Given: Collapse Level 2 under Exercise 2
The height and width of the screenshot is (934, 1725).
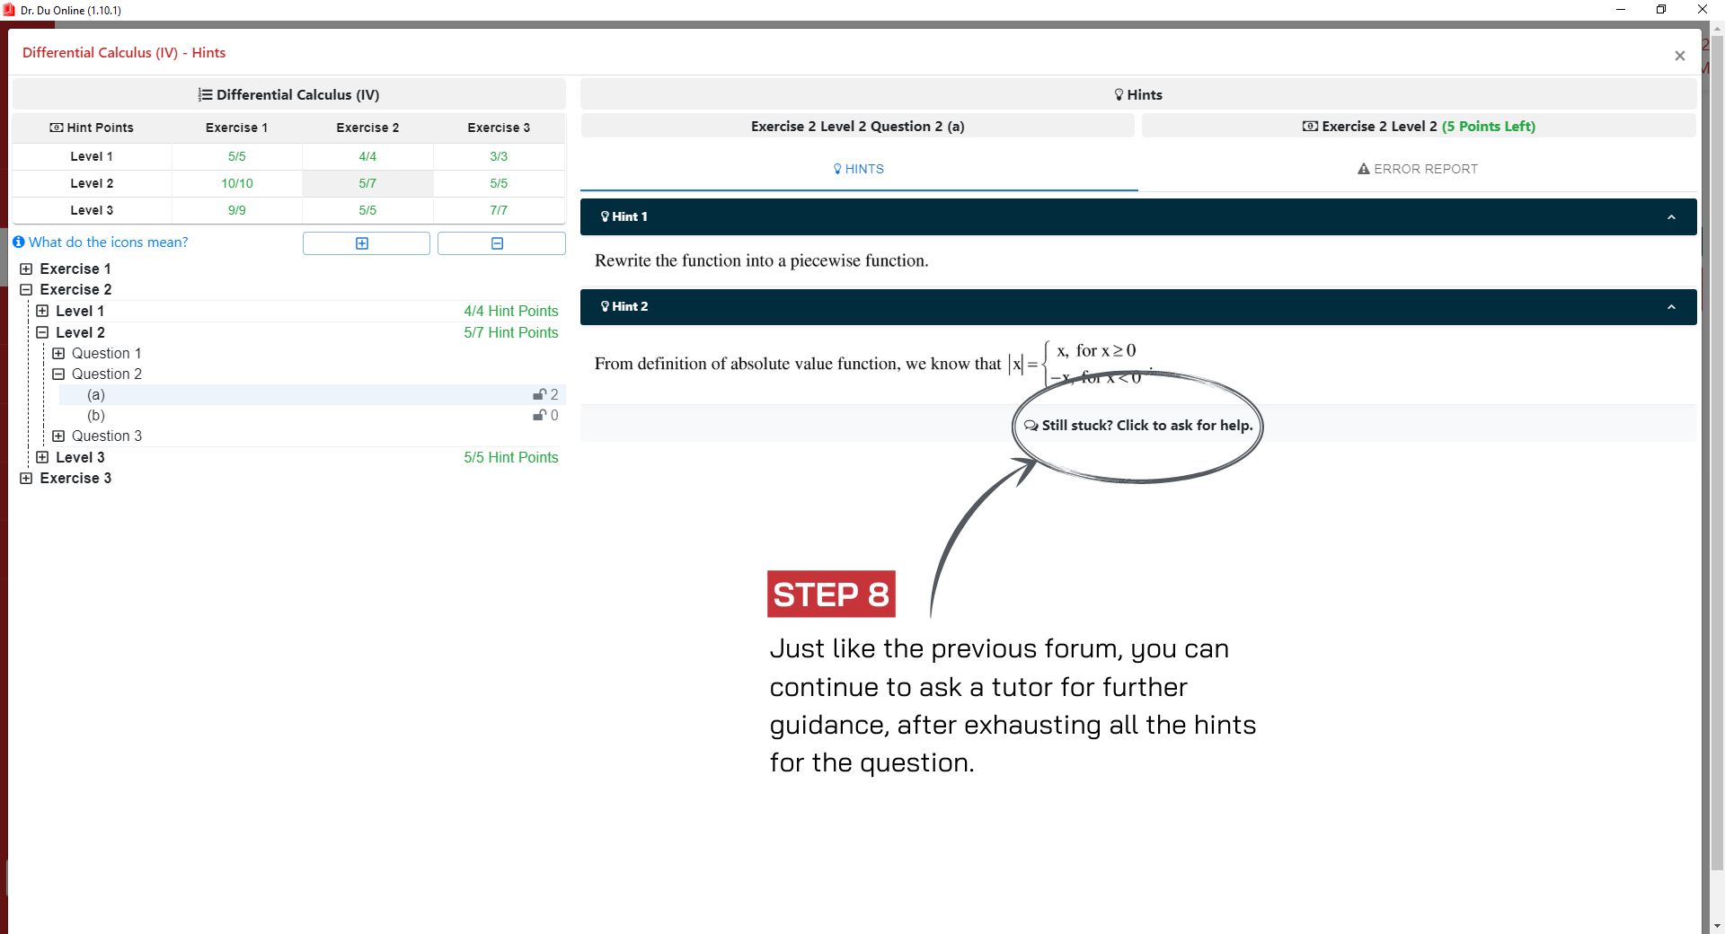Looking at the screenshot, I should coord(42,332).
